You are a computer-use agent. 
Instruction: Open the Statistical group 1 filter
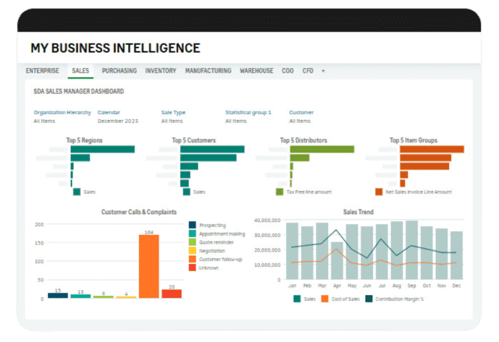coord(248,112)
